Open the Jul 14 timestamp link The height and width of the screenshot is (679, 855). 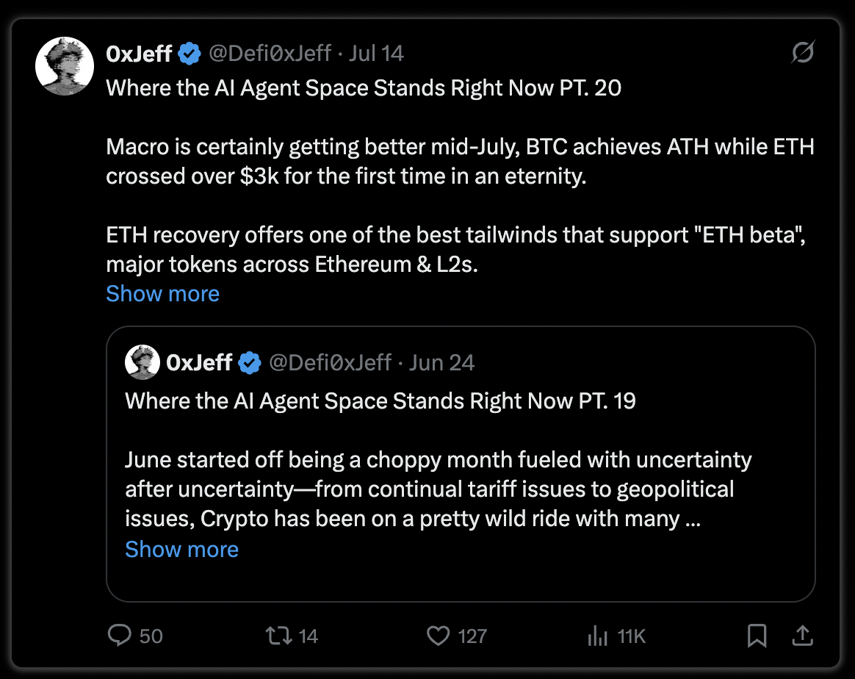376,54
